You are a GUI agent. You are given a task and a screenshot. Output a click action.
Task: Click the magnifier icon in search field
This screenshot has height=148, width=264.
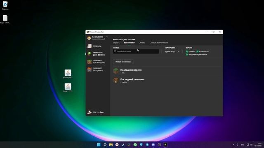point(115,51)
